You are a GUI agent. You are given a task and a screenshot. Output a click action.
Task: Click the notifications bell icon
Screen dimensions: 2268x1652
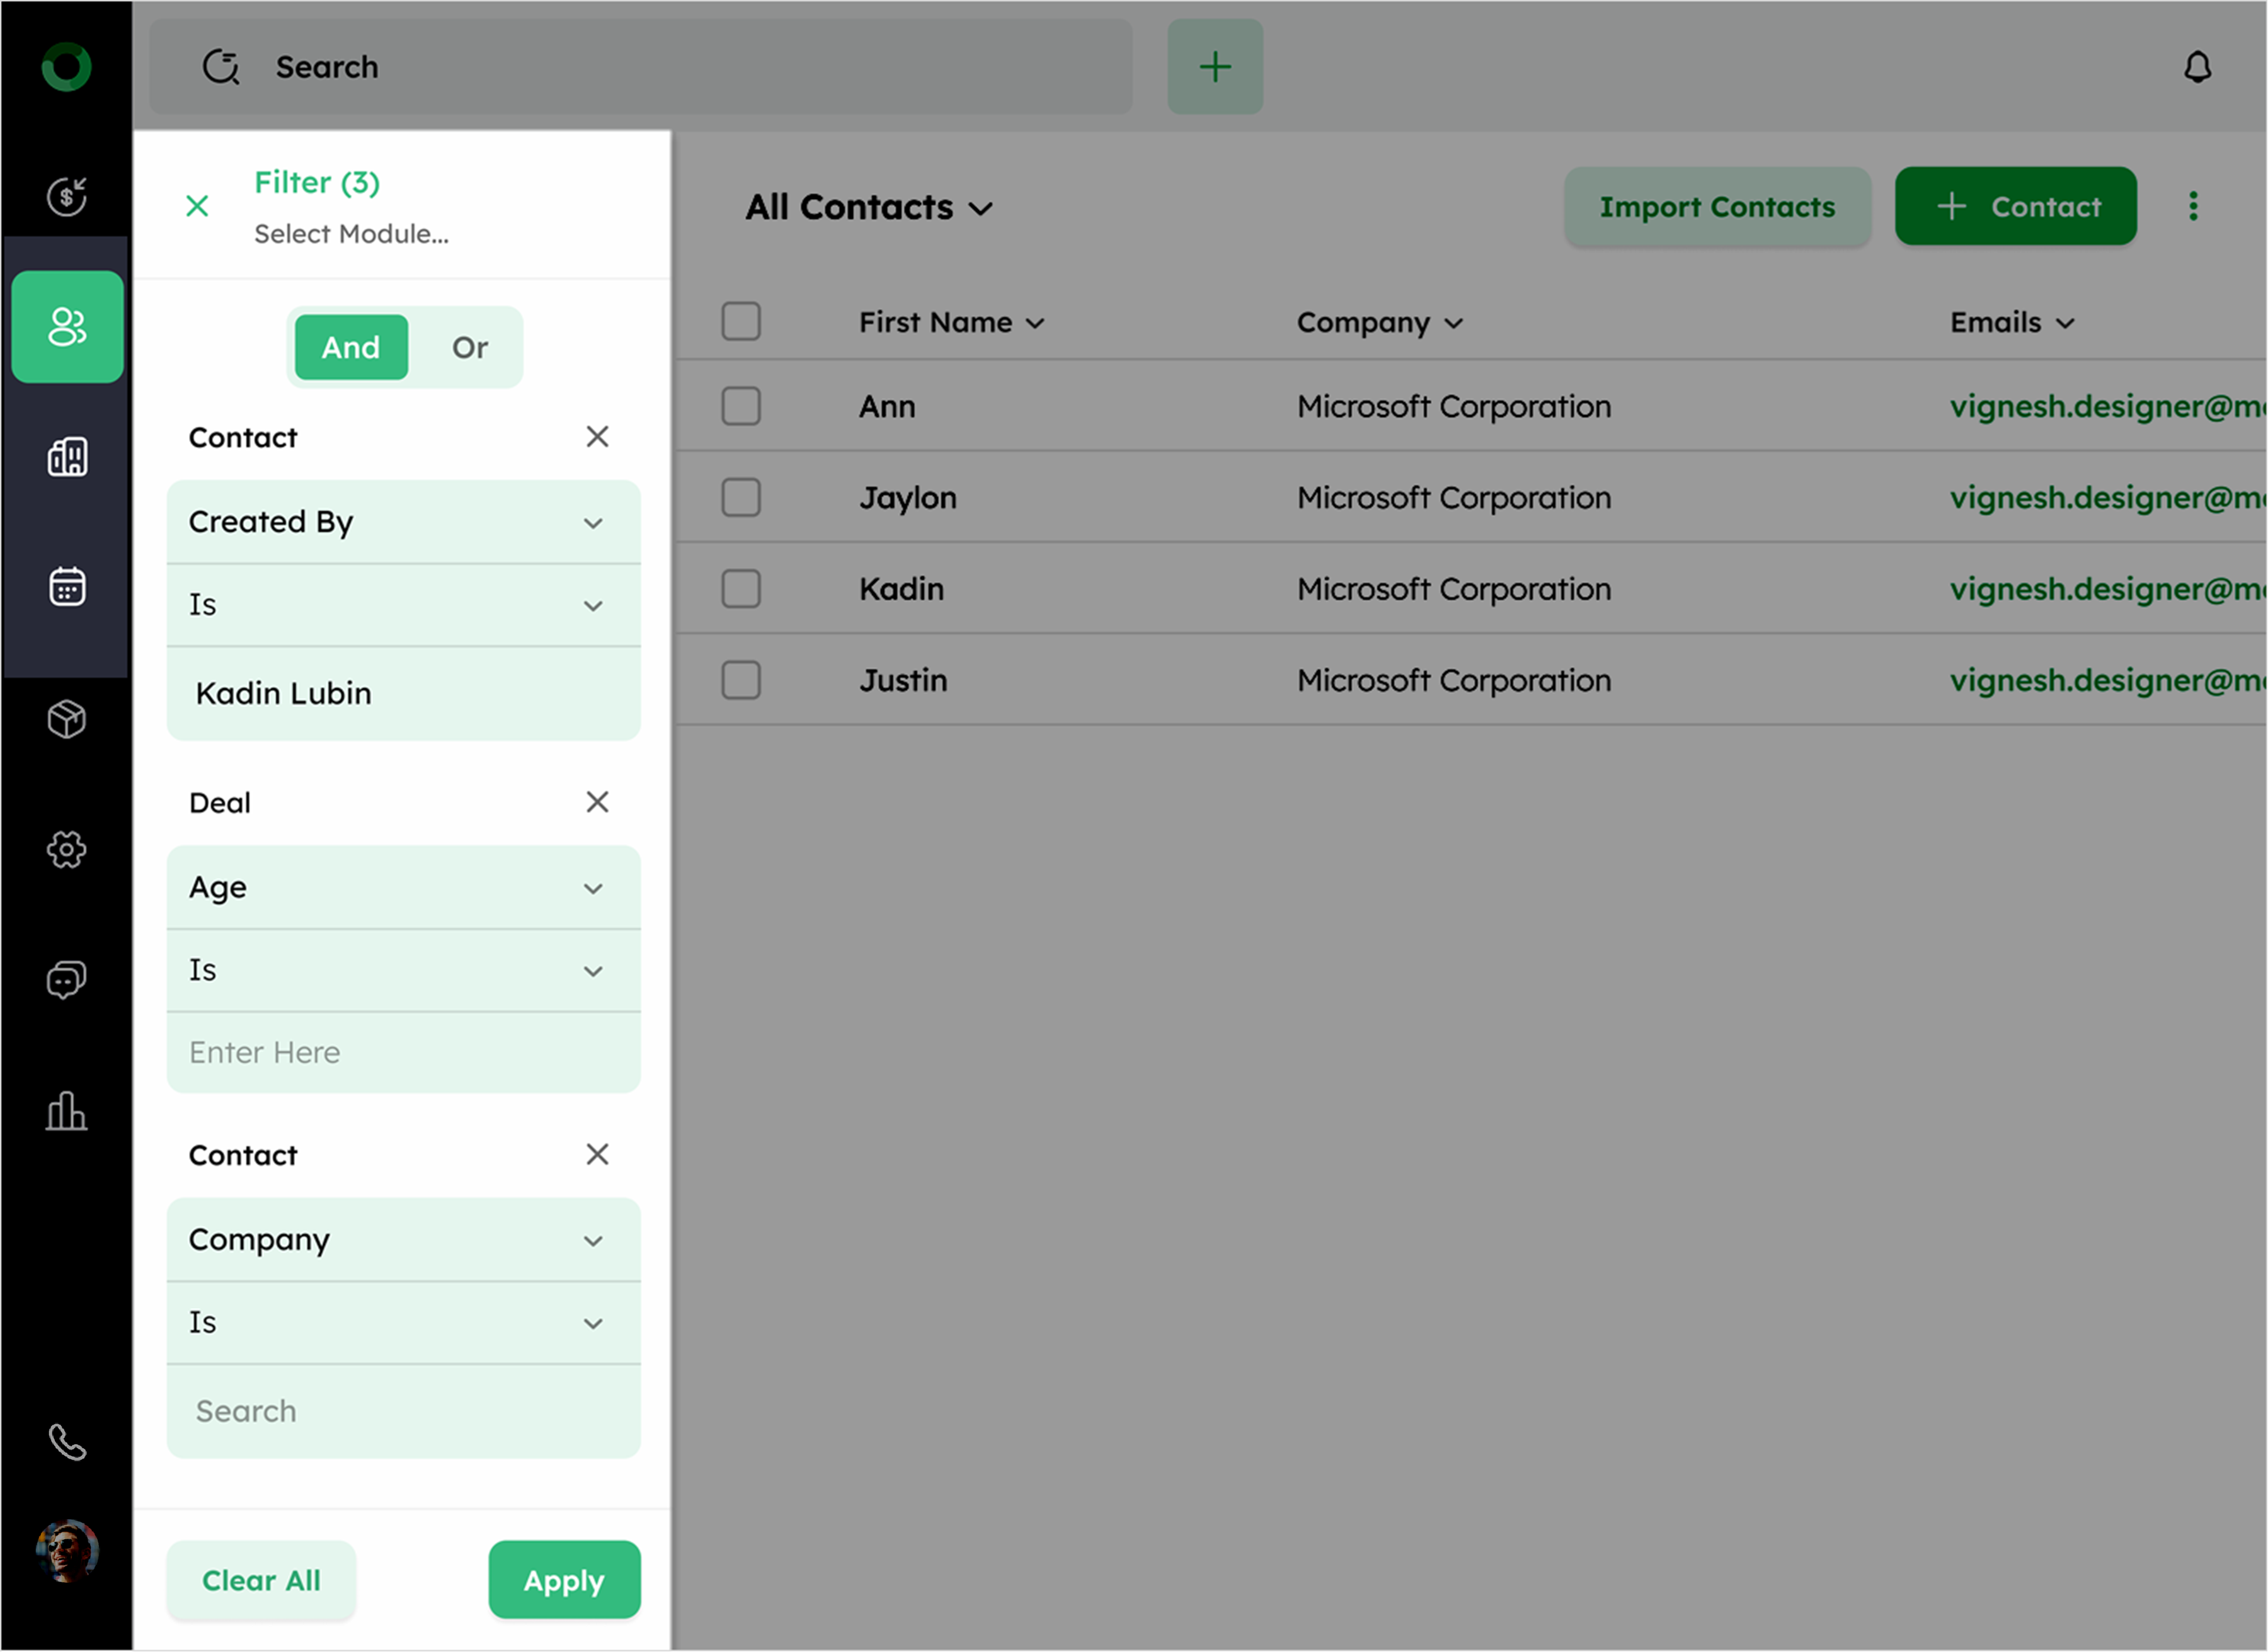coord(2197,67)
